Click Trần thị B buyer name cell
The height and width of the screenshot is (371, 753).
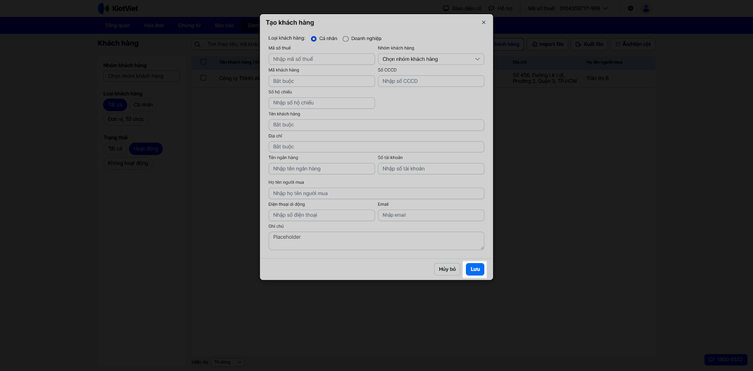click(597, 78)
